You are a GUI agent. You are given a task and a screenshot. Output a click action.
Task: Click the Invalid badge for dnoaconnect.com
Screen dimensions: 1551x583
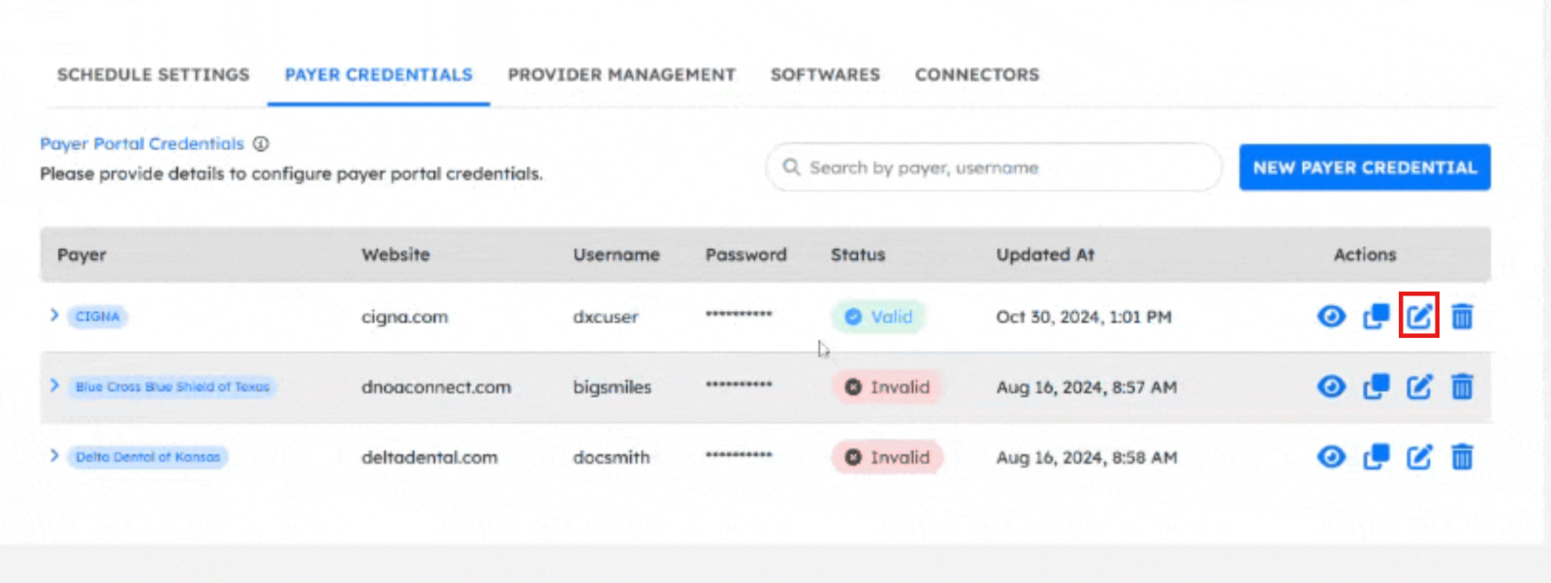pos(887,386)
